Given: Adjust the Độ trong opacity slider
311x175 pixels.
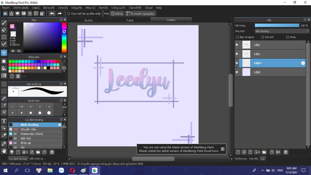Looking at the screenshot, I should 277,26.
